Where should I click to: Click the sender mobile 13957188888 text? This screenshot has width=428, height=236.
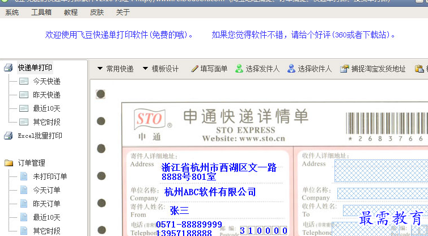(x=184, y=233)
